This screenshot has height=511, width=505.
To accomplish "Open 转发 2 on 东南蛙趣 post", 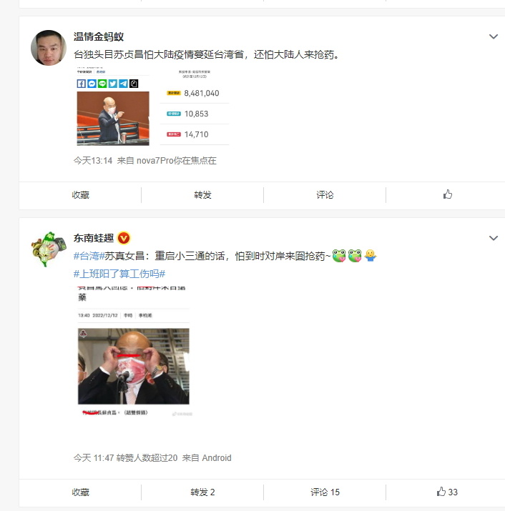I will pos(202,492).
